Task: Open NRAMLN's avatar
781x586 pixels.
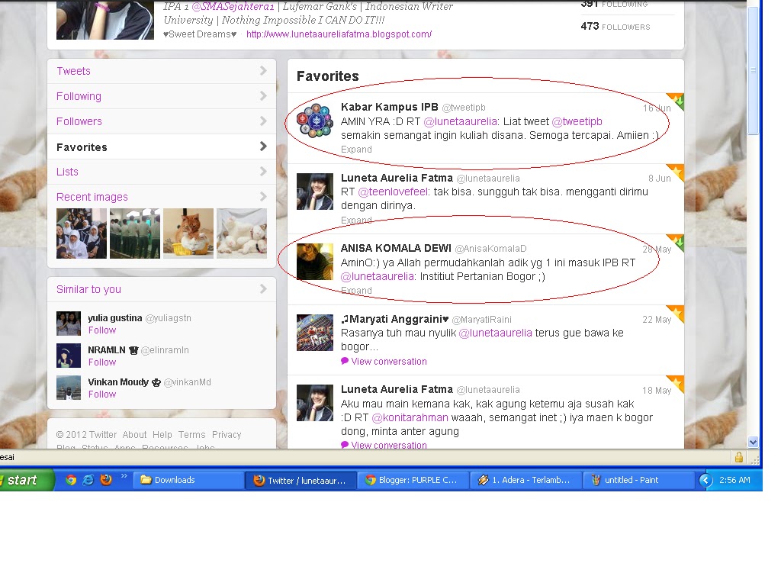Action: click(68, 356)
